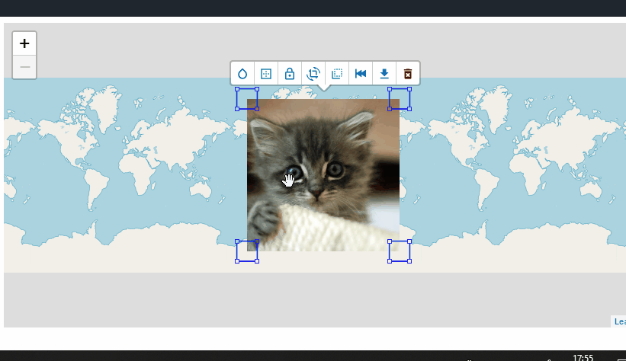Click the opacity droplet icon in the image toolbar
Viewport: 626px width, 361px height.
coord(242,73)
